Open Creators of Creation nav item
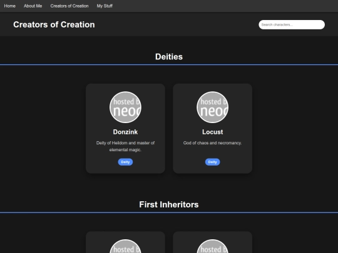338x253 pixels. [69, 6]
